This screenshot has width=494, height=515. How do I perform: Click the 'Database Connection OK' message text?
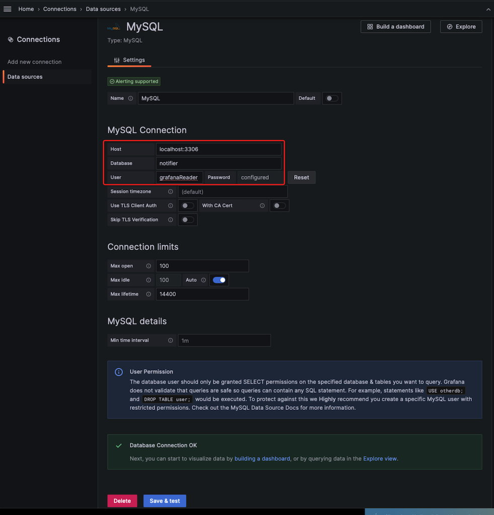click(163, 446)
